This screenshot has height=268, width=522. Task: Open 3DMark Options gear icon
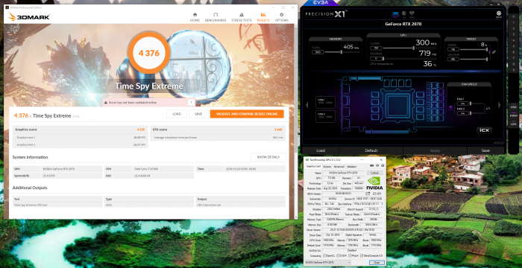(282, 15)
